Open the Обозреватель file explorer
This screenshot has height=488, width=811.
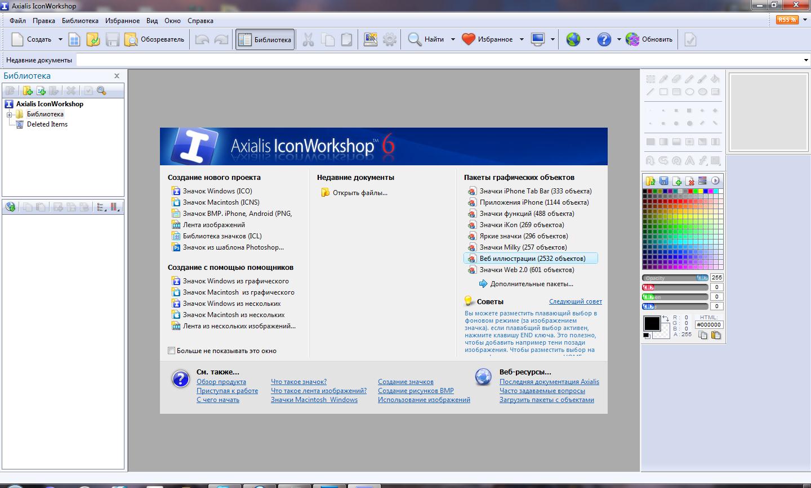pyautogui.click(x=154, y=39)
